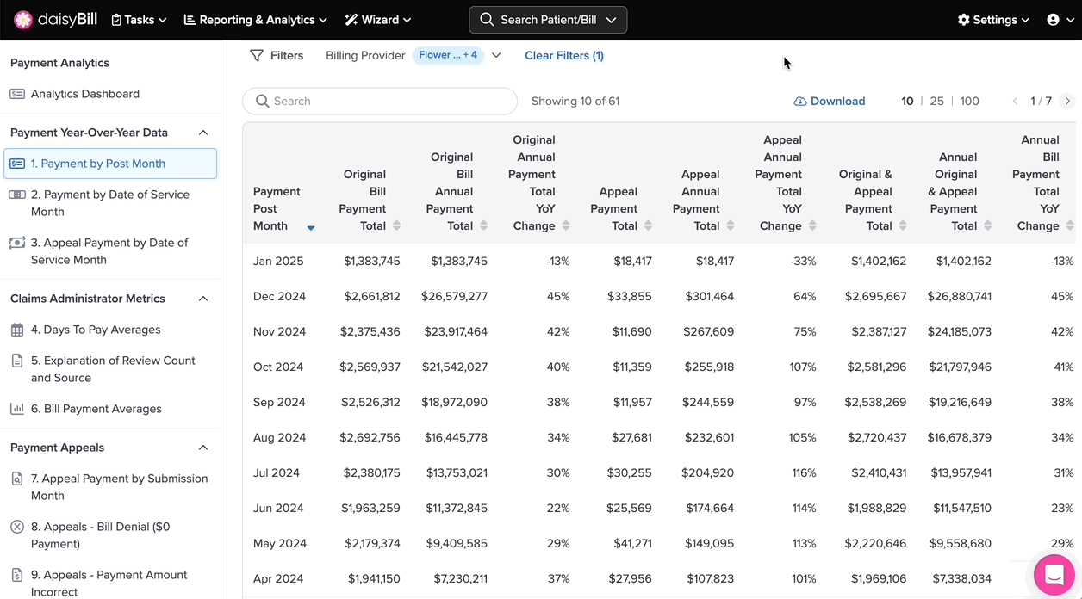Click the table Search input field

(379, 101)
